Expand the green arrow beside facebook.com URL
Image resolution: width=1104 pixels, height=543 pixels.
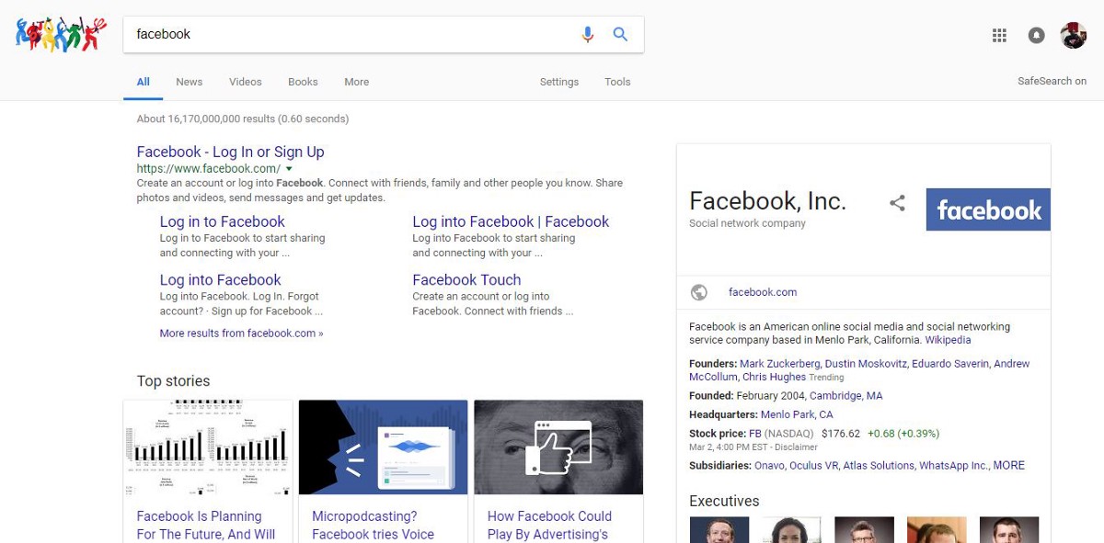pos(289,169)
